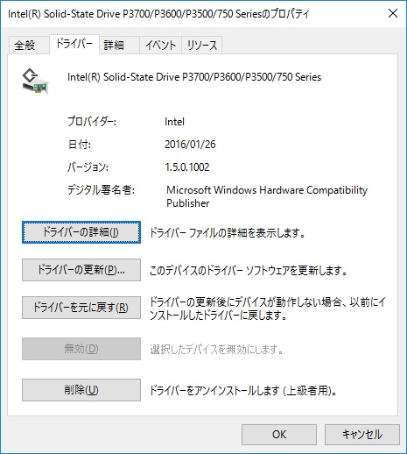
Task: Click the 日付: label
Action: coord(80,145)
